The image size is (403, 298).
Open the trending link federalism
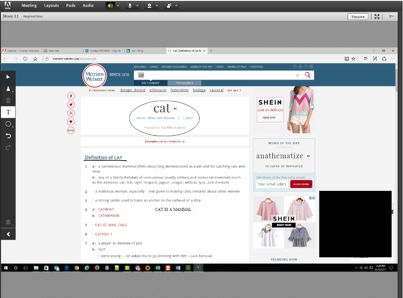point(179,90)
